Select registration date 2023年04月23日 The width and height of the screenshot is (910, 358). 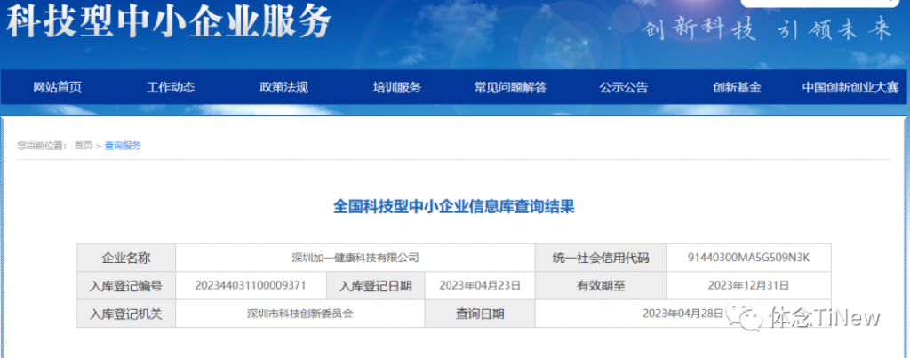click(x=480, y=285)
